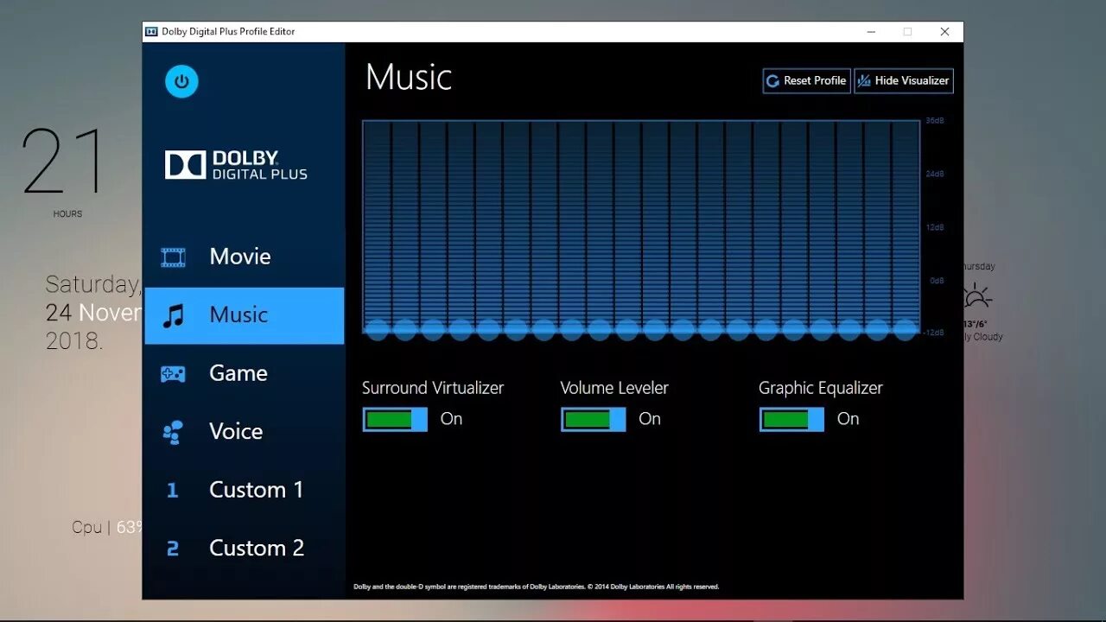Select the Movie profile film icon

[x=173, y=257]
